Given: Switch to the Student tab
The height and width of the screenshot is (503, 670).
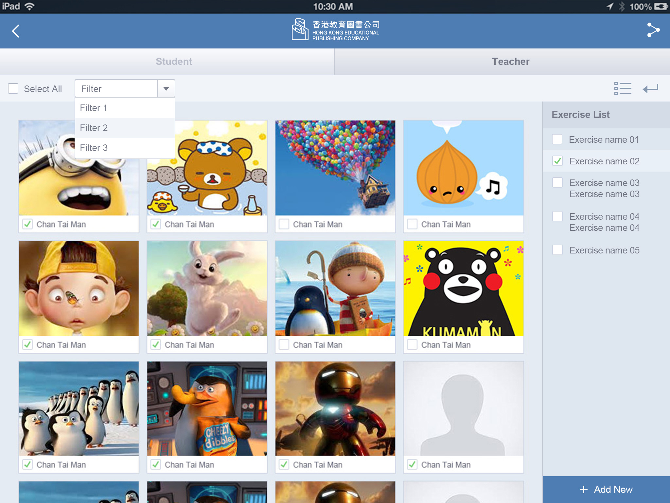Looking at the screenshot, I should click(x=174, y=62).
